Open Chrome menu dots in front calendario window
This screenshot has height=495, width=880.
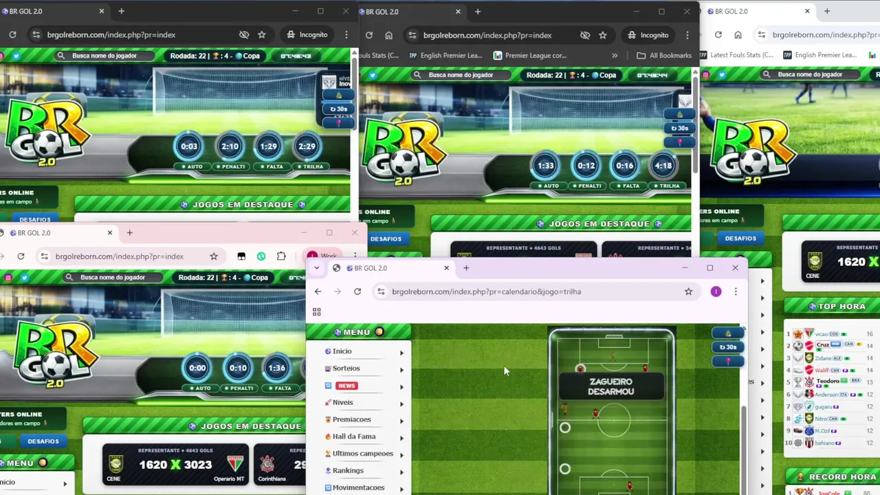(x=736, y=291)
